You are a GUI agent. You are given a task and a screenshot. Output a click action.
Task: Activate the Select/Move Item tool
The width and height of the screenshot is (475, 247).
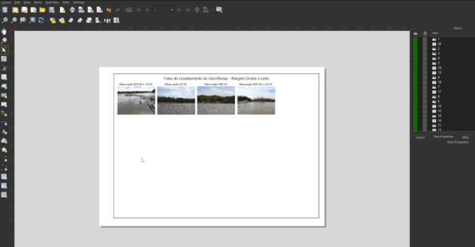(4, 49)
